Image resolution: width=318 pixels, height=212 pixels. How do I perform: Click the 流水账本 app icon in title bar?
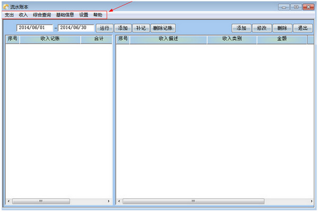point(6,7)
